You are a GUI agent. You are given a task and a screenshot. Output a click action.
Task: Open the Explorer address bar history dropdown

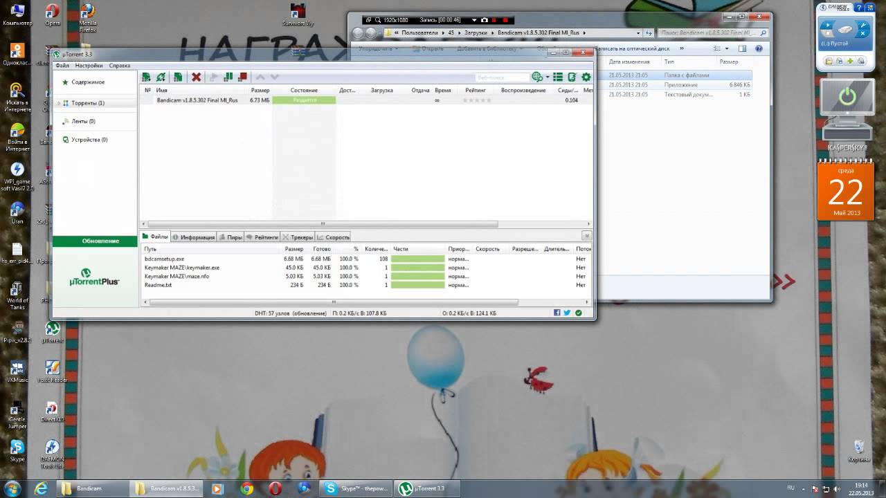(638, 33)
